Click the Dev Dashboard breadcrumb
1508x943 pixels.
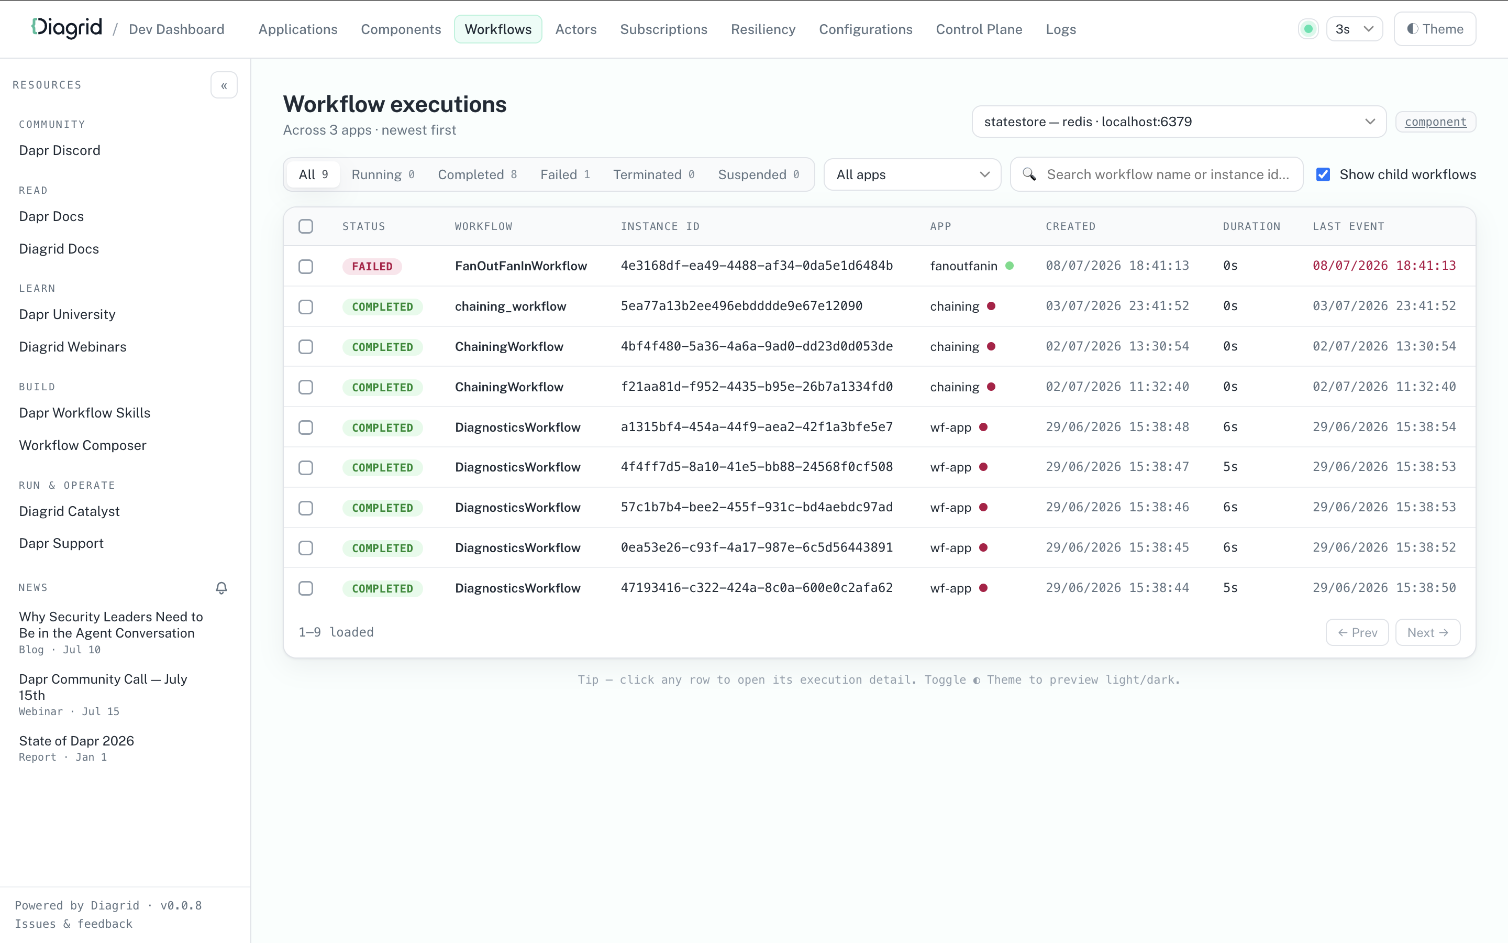click(x=176, y=29)
